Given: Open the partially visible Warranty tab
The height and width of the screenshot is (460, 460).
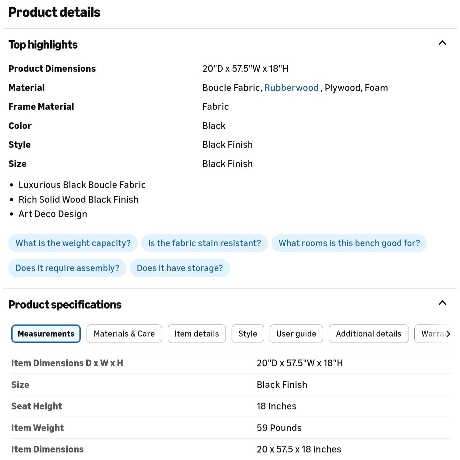Looking at the screenshot, I should click(x=431, y=334).
